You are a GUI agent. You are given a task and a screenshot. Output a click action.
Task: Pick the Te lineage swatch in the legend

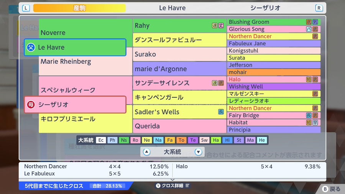pos(193,140)
